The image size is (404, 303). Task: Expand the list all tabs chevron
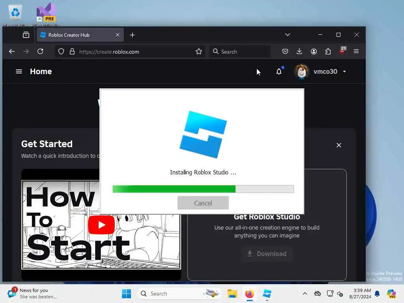288,35
